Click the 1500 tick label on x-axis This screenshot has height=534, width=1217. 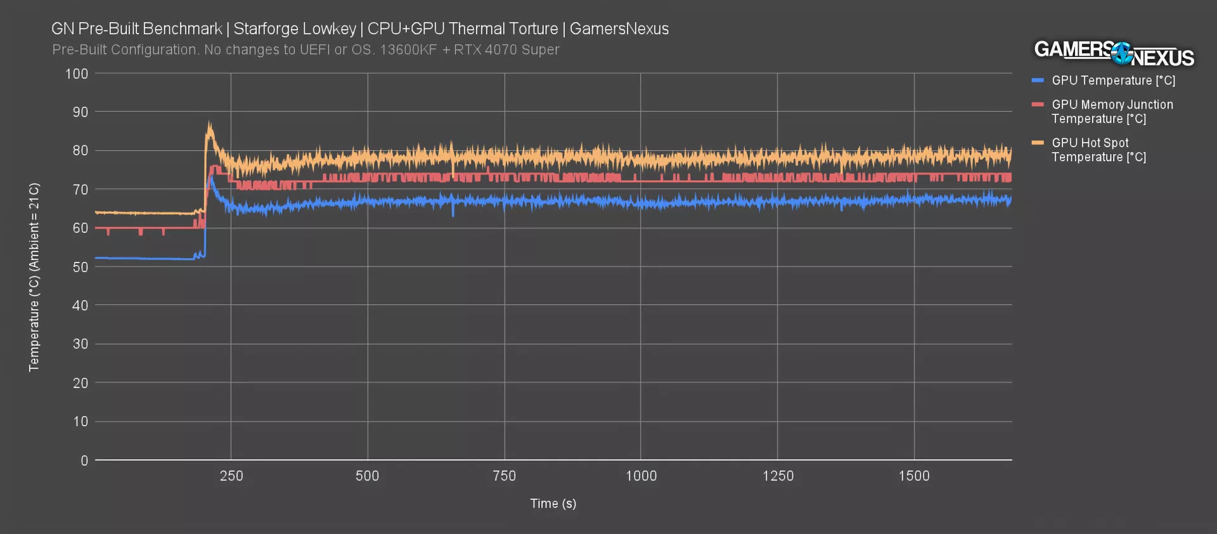(914, 476)
